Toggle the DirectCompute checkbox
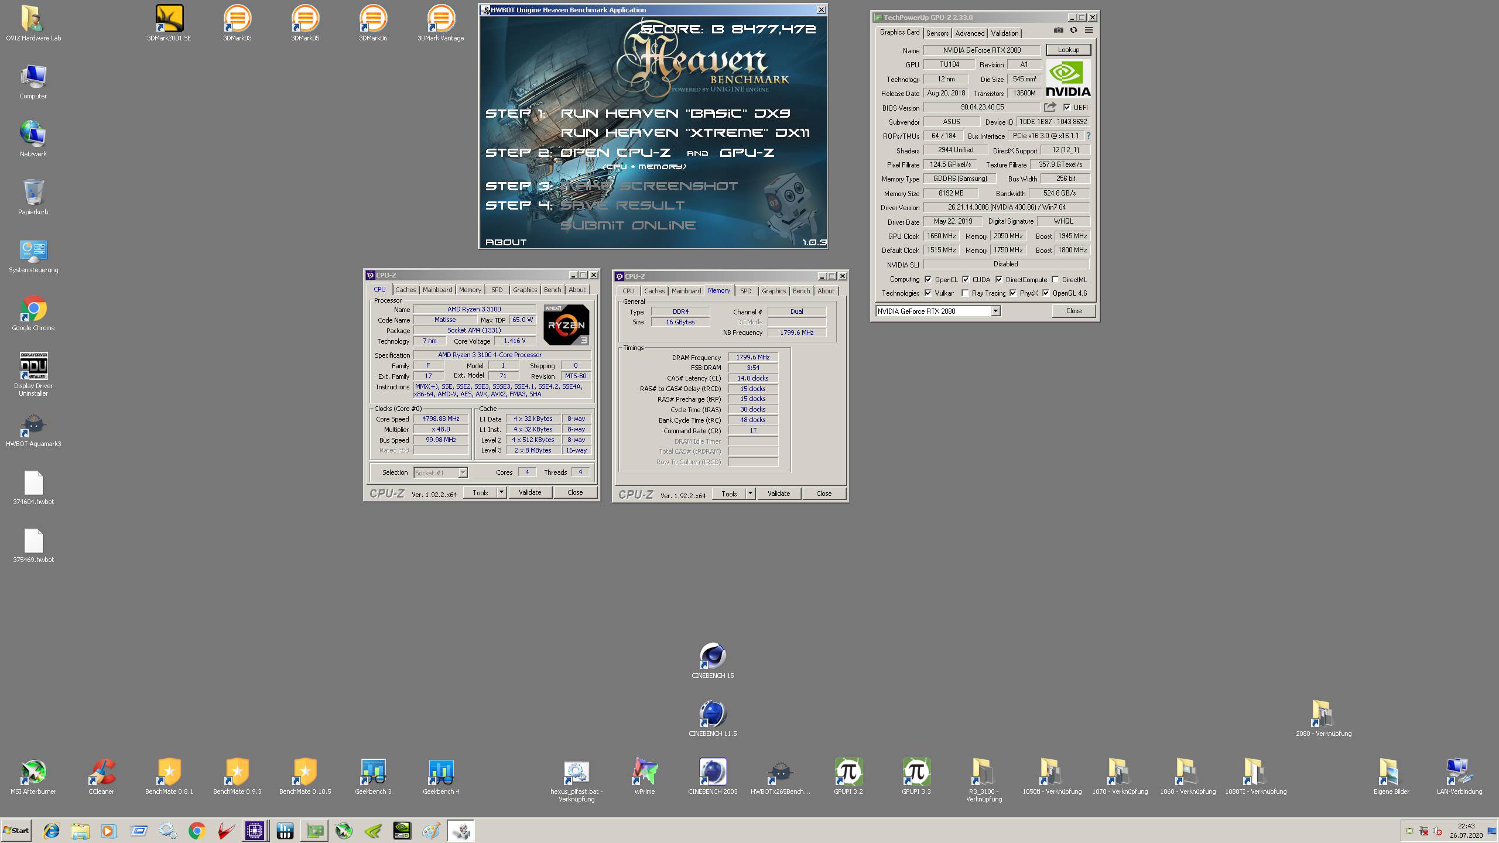The height and width of the screenshot is (843, 1499). tap(998, 279)
